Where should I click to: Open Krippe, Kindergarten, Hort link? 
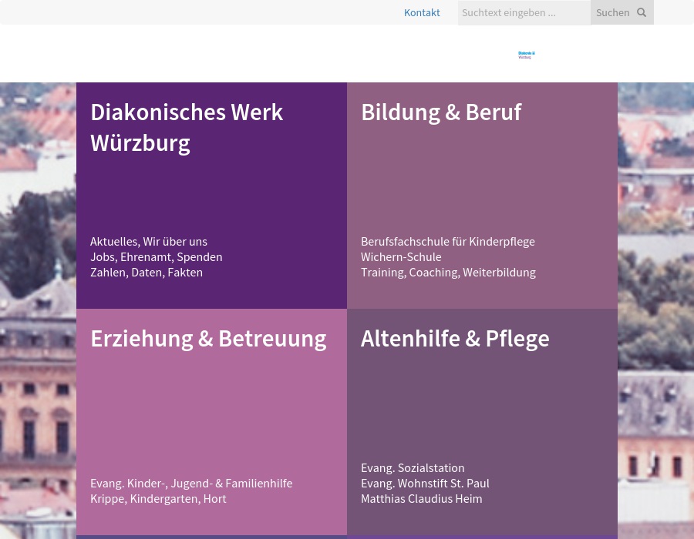(x=158, y=498)
